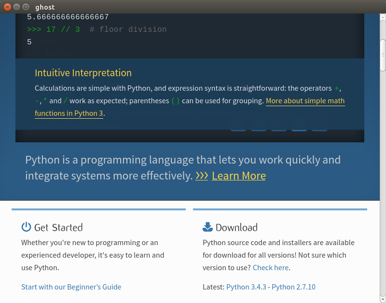Open 'Start with our Beginner's Guide'
The image size is (386, 303).
coord(71,287)
